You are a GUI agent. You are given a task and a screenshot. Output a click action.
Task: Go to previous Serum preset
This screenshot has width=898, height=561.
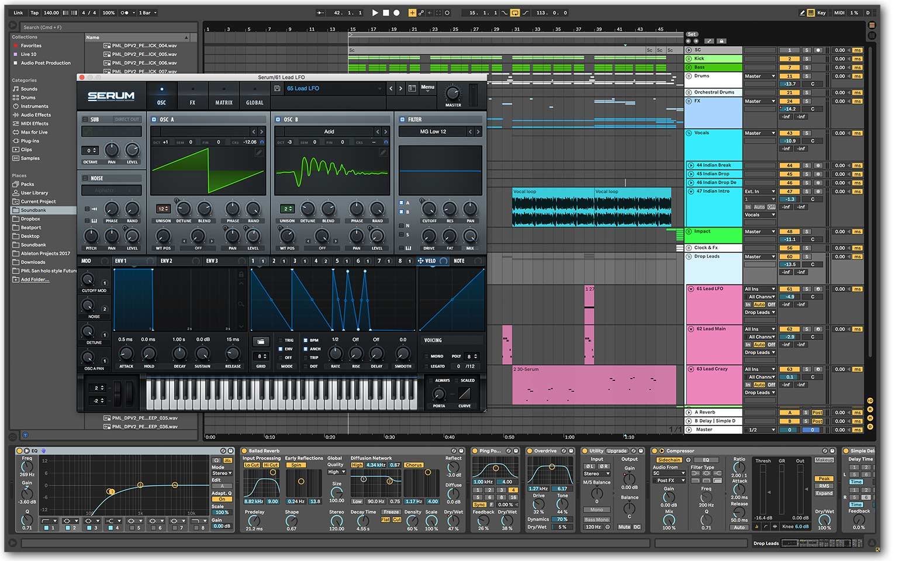click(391, 88)
